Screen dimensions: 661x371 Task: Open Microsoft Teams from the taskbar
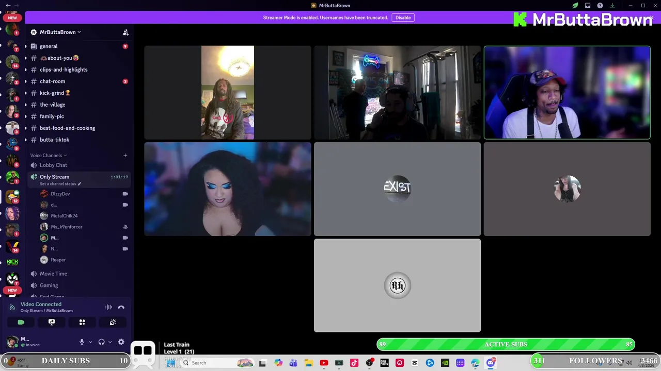[293, 363]
